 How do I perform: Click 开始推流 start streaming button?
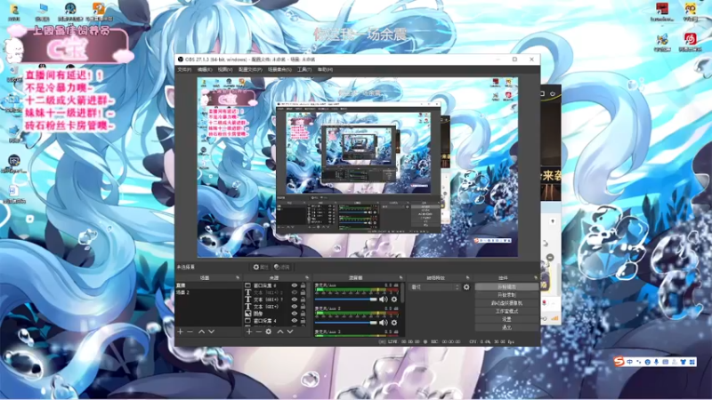pyautogui.click(x=506, y=287)
